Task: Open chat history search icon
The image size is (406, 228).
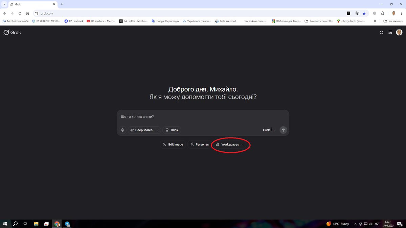Action: click(x=390, y=32)
